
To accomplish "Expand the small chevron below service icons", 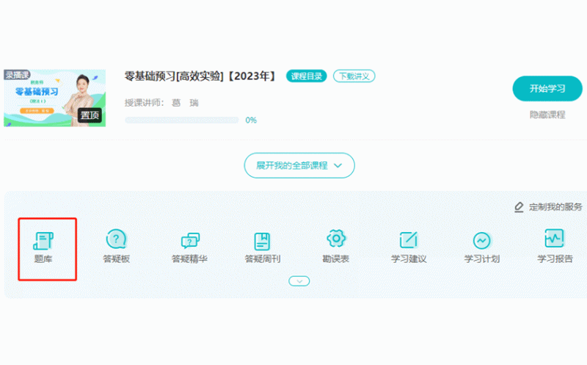I will 299,281.
